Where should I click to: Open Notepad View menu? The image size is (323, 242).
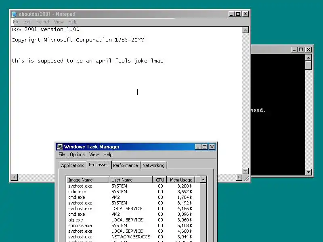(59, 22)
